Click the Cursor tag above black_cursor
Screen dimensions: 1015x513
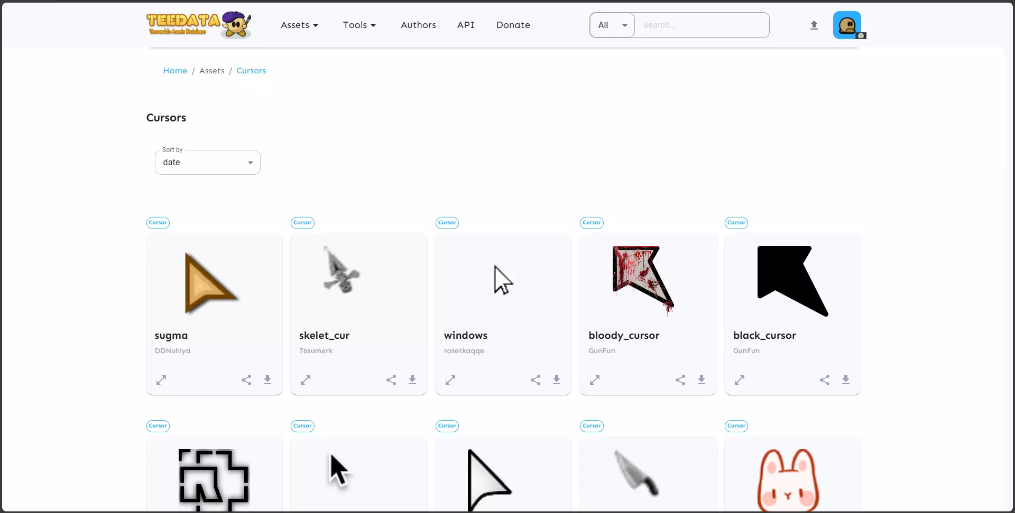pos(736,223)
